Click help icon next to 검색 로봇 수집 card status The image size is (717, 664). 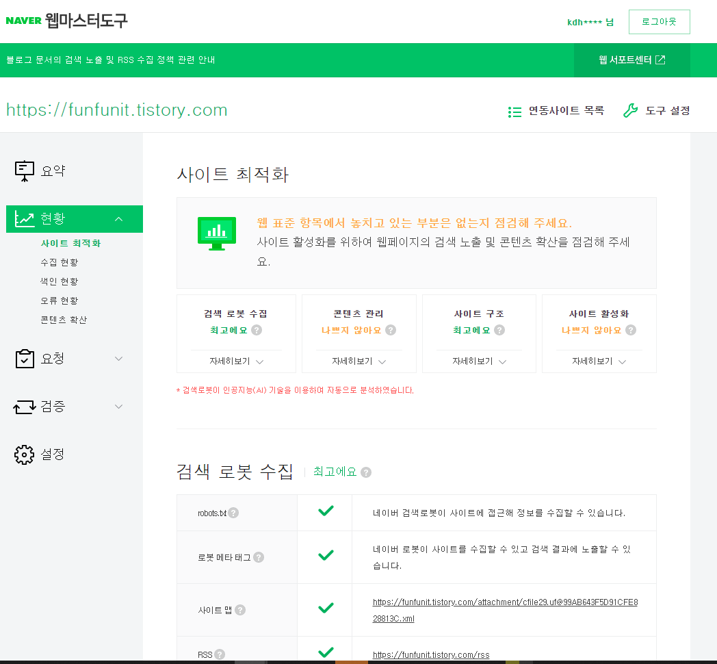[257, 330]
